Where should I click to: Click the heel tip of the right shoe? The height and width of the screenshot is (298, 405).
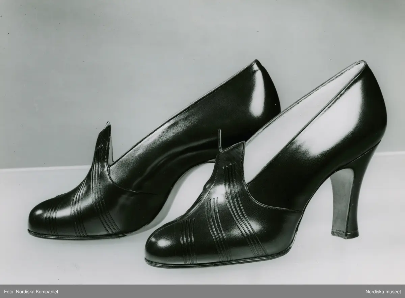(341, 235)
